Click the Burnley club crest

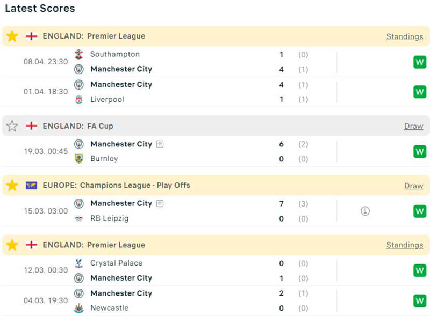tap(79, 159)
